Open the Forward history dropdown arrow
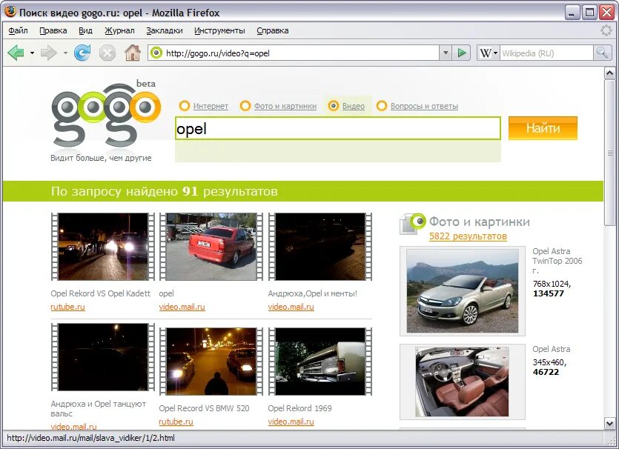This screenshot has width=619, height=449. tap(65, 53)
